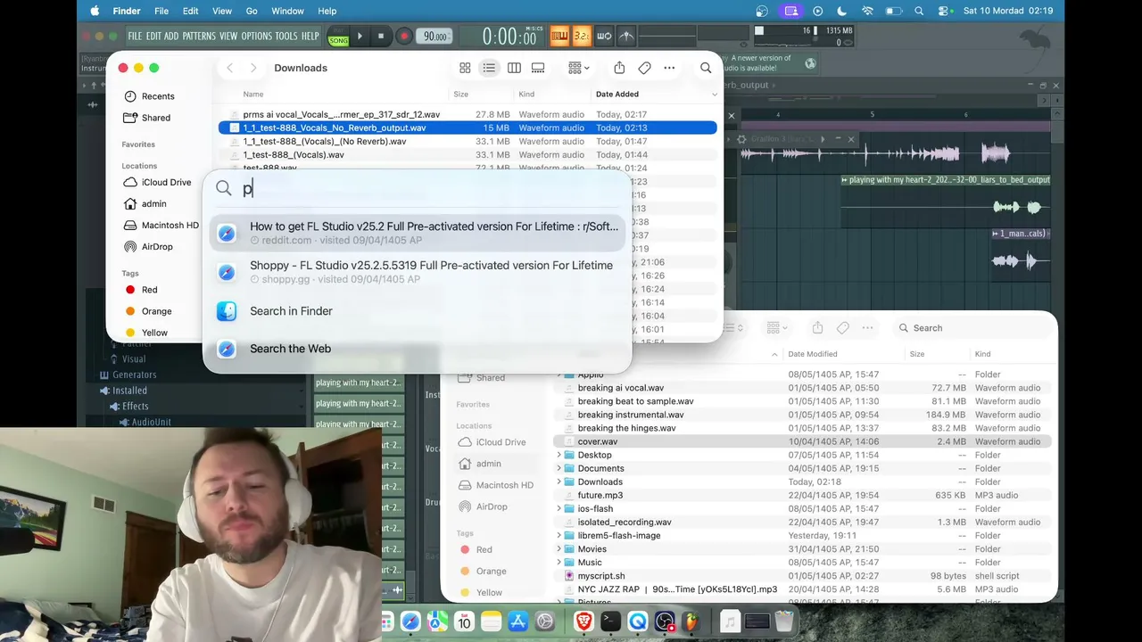
Task: Open the Apple menu
Action: [x=95, y=11]
